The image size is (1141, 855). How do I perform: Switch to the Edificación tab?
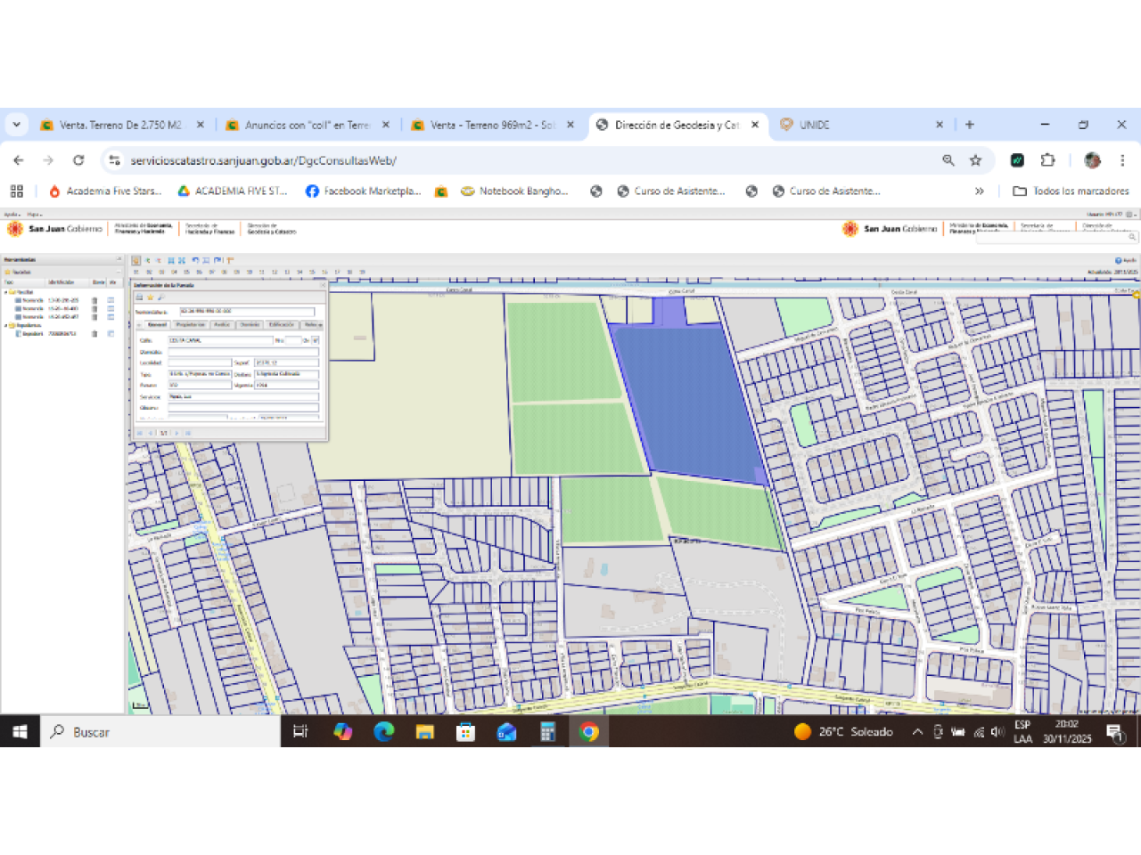point(281,325)
